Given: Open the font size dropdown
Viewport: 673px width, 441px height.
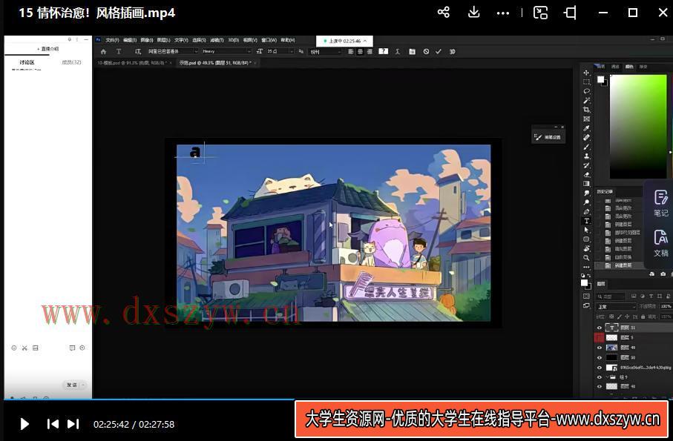Looking at the screenshot, I should click(280, 51).
